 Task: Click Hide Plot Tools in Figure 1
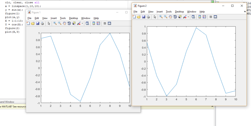105,24
